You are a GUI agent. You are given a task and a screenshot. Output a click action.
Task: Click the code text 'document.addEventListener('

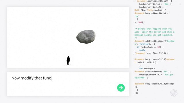[x=150, y=41]
